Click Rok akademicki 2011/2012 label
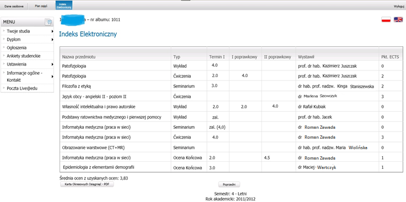The image size is (406, 202). [231, 199]
